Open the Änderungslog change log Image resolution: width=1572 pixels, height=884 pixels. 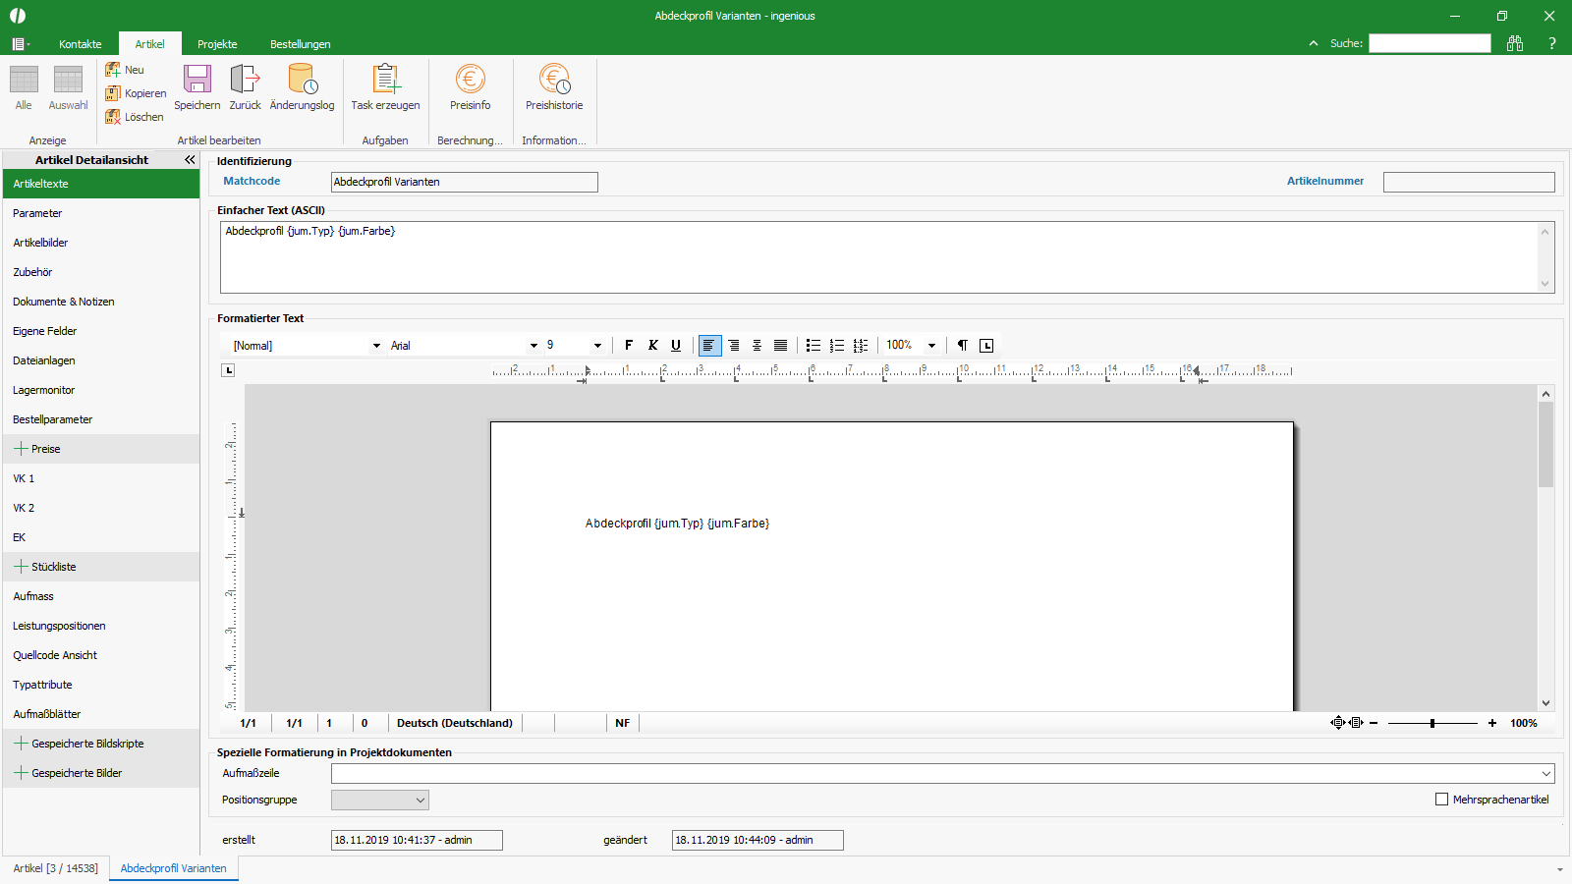pos(302,88)
